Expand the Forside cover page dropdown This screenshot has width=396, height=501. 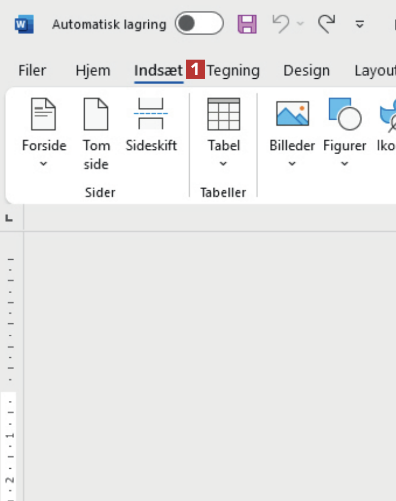[x=44, y=164]
